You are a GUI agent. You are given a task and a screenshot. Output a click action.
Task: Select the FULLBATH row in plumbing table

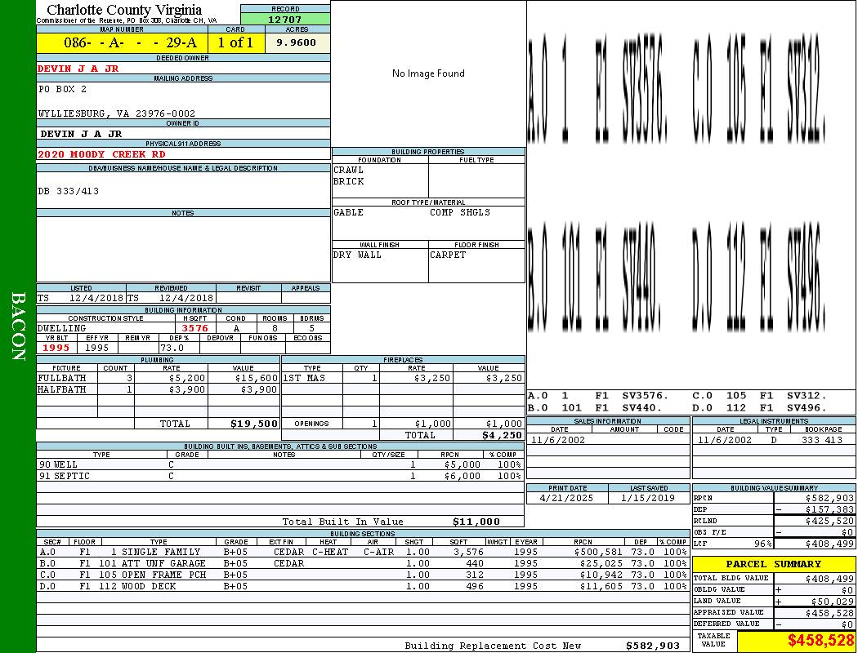(159, 378)
